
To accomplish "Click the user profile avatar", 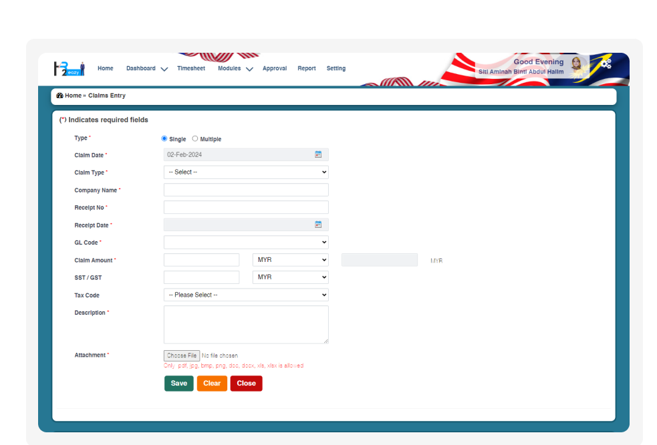I will coord(576,65).
